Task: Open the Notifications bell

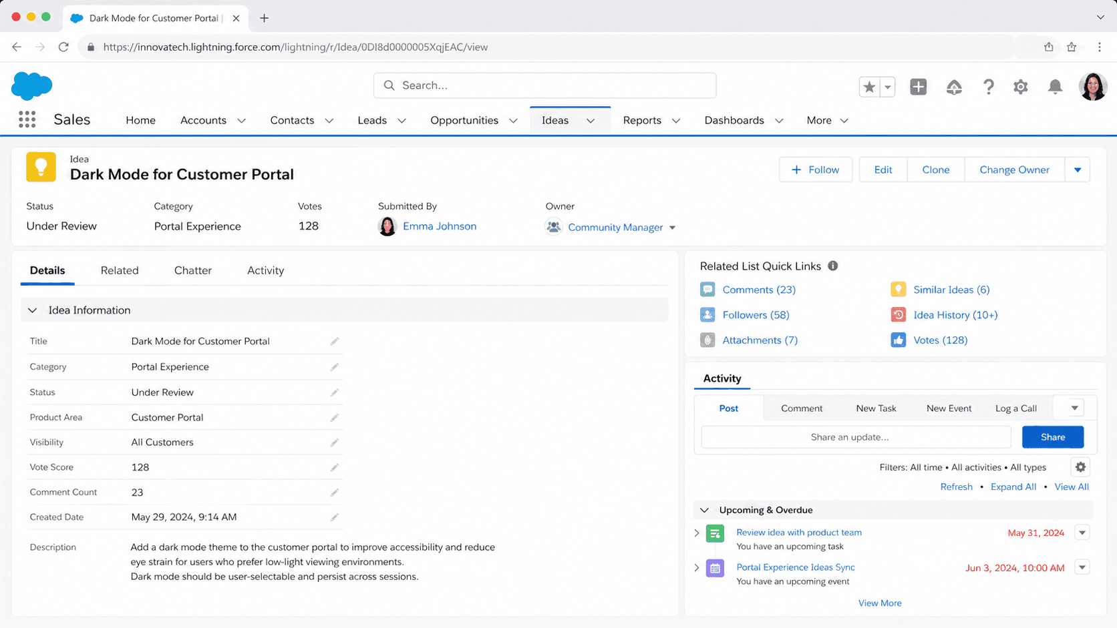Action: 1055,87
